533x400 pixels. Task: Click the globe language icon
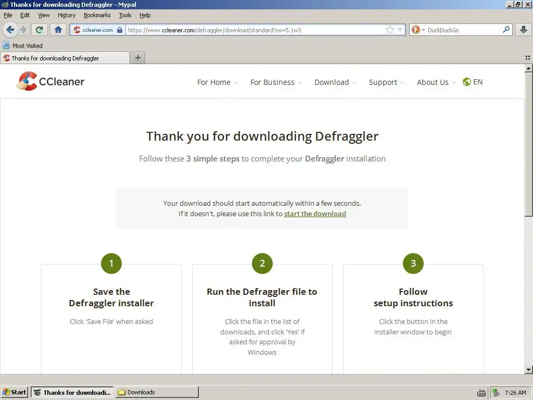467,82
